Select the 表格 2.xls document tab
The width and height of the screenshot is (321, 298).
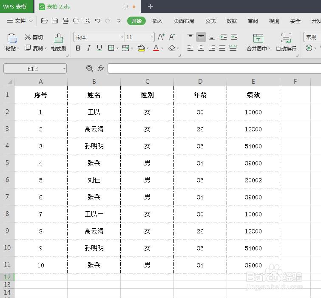[88, 6]
